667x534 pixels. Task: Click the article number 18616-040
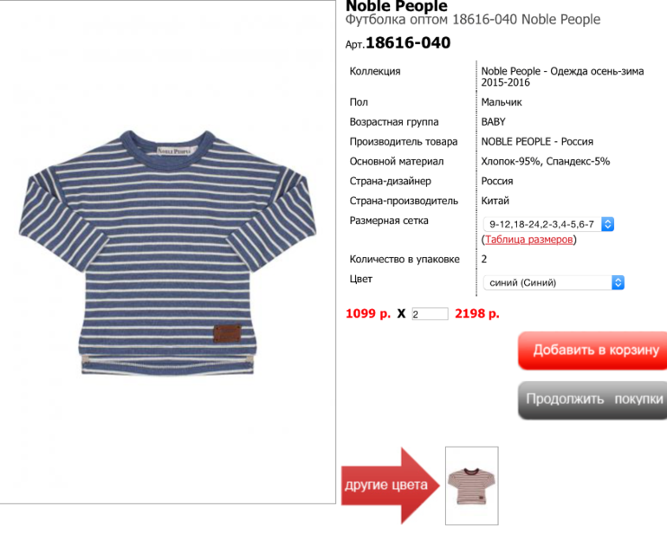(x=407, y=43)
